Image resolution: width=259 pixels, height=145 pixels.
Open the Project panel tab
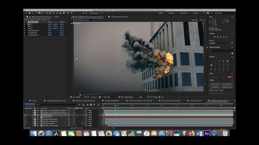click(x=56, y=17)
